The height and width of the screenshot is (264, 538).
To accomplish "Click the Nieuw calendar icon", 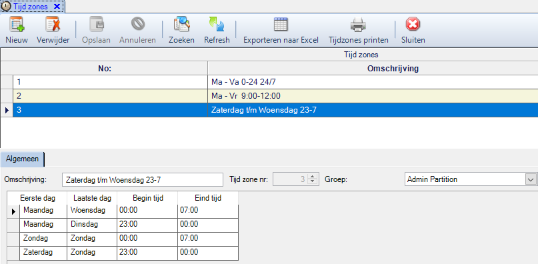I will point(17,25).
